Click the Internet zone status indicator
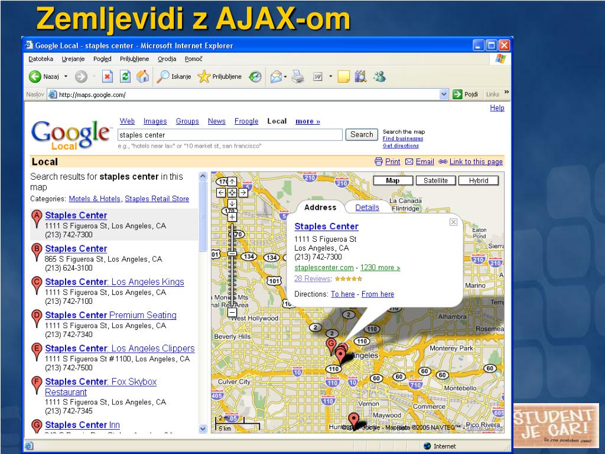 [x=440, y=446]
